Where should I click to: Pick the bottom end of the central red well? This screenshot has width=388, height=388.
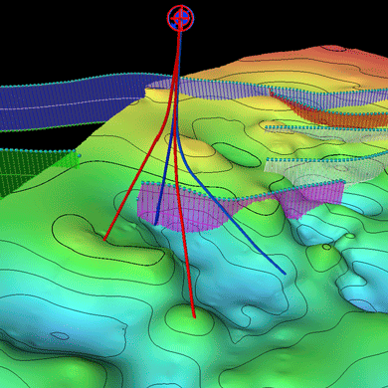194,316
